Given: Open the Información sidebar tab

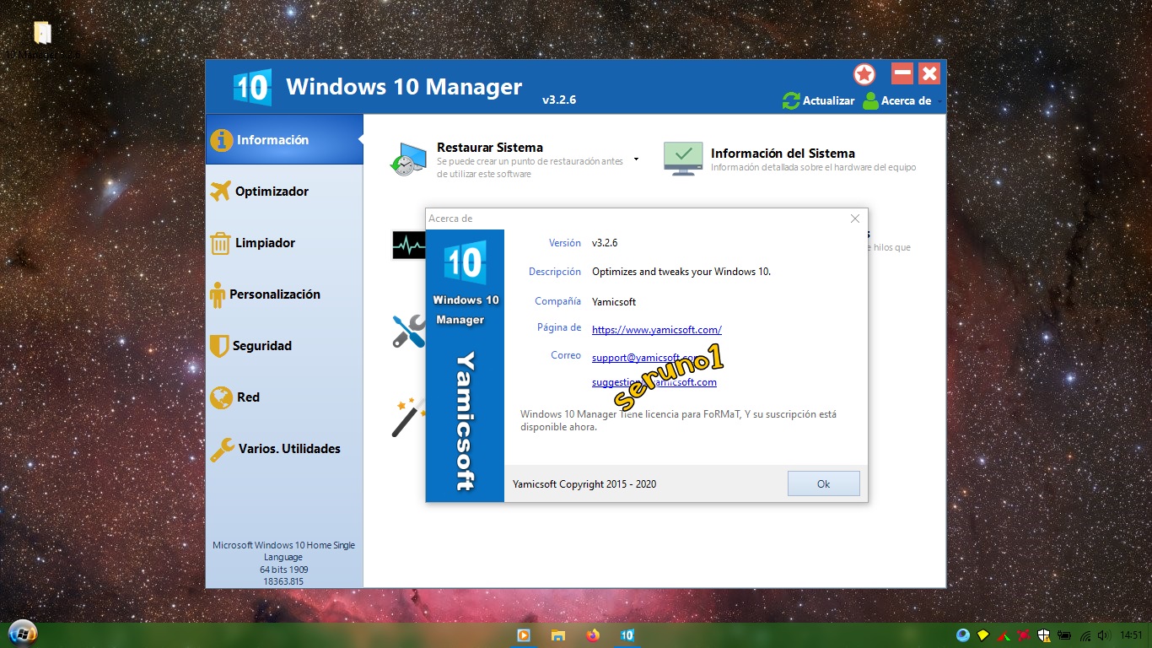Looking at the screenshot, I should [x=284, y=139].
